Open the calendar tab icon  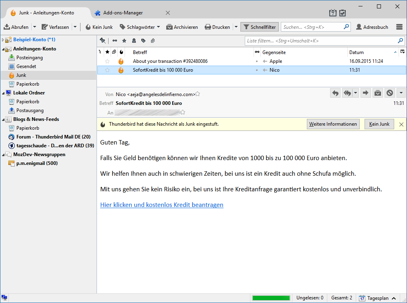(x=333, y=13)
